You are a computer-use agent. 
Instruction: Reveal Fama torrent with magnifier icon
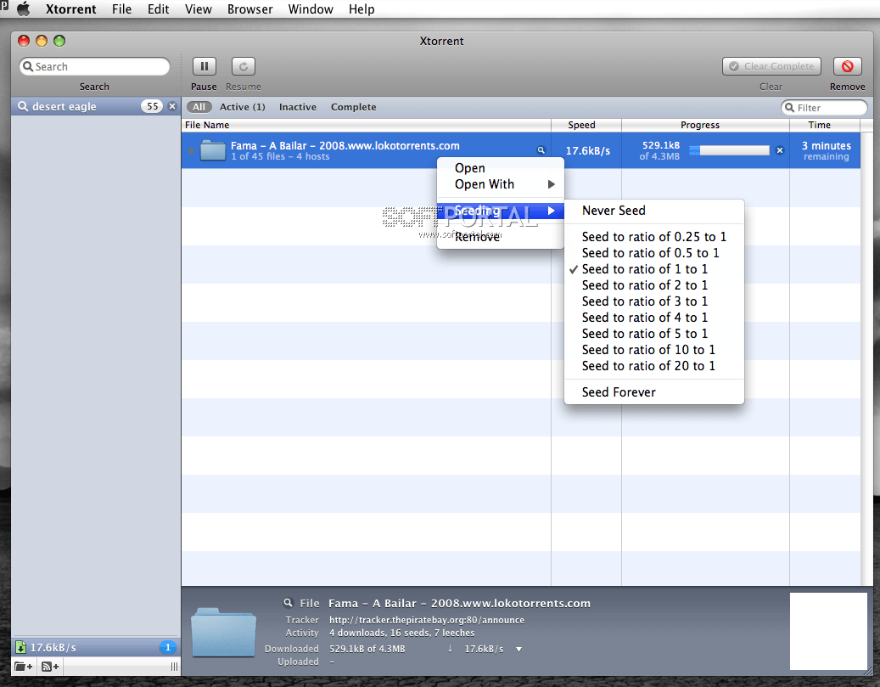[x=541, y=150]
